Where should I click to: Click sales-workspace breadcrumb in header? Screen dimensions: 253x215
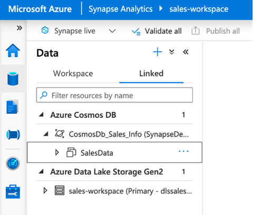pyautogui.click(x=199, y=9)
